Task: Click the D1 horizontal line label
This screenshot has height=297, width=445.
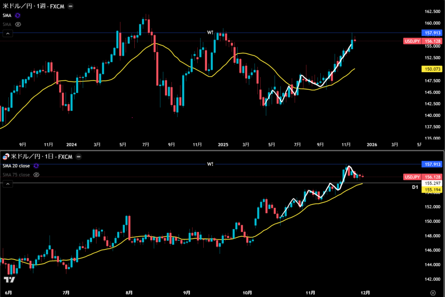Action: 415,187
